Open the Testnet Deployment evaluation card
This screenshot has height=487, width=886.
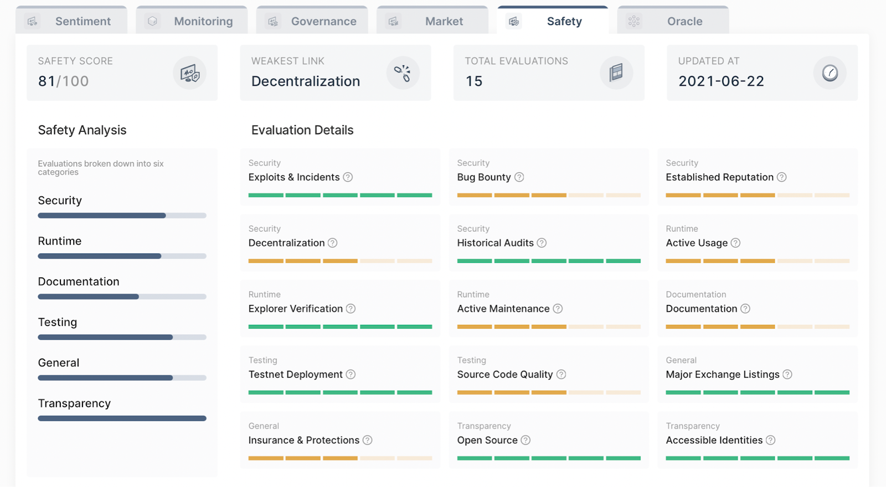click(x=340, y=374)
